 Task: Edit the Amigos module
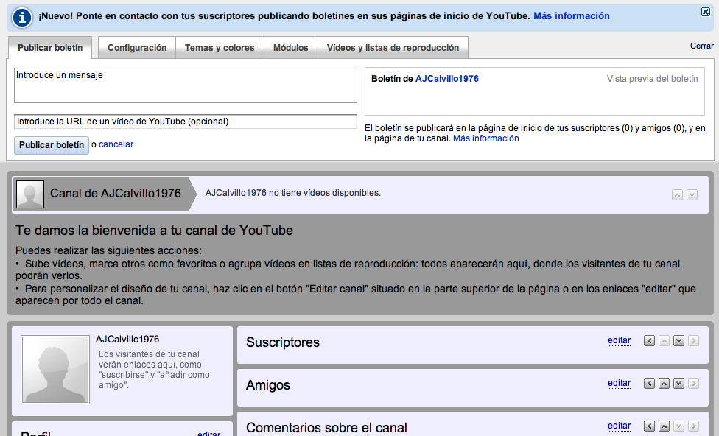click(619, 383)
